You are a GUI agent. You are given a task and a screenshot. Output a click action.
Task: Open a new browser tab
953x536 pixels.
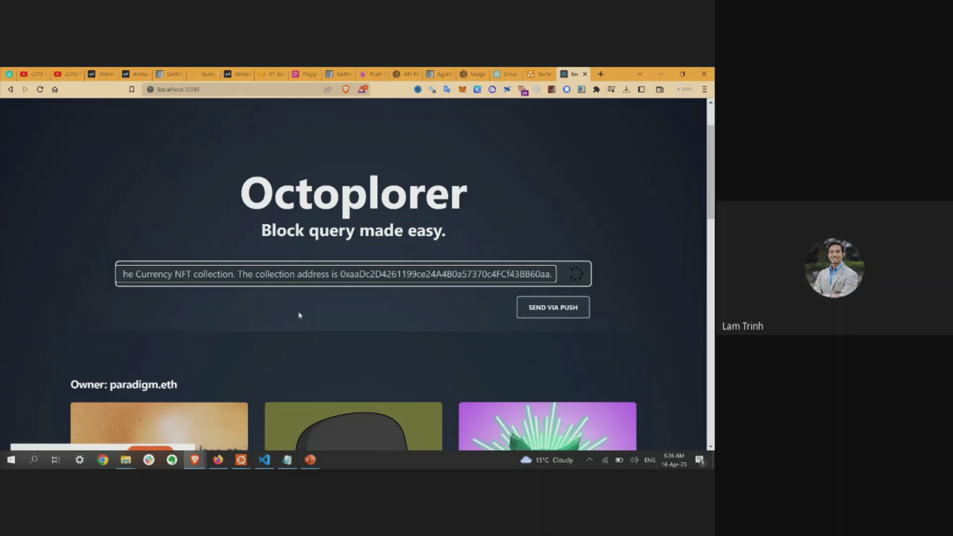click(x=601, y=74)
